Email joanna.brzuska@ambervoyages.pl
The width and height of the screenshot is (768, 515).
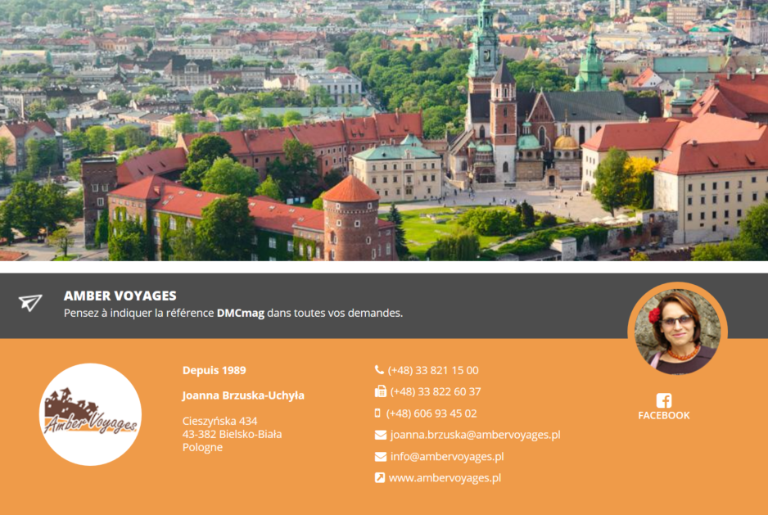475,435
